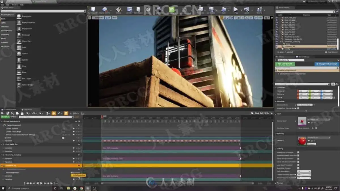Toggle Disable Cloth Simulation checkbox
The width and height of the screenshot is (340, 191).
(x=298, y=152)
